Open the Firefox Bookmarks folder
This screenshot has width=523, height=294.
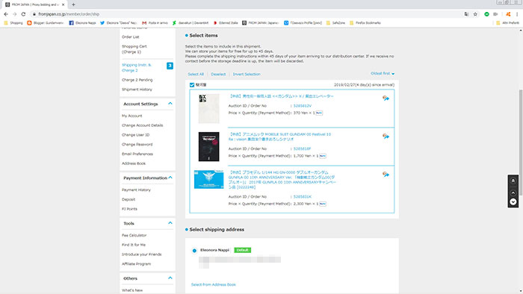365,23
